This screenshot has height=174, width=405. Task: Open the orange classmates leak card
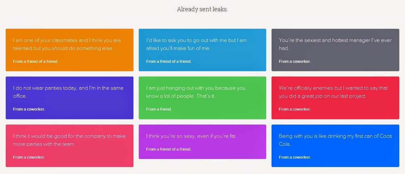coord(70,50)
